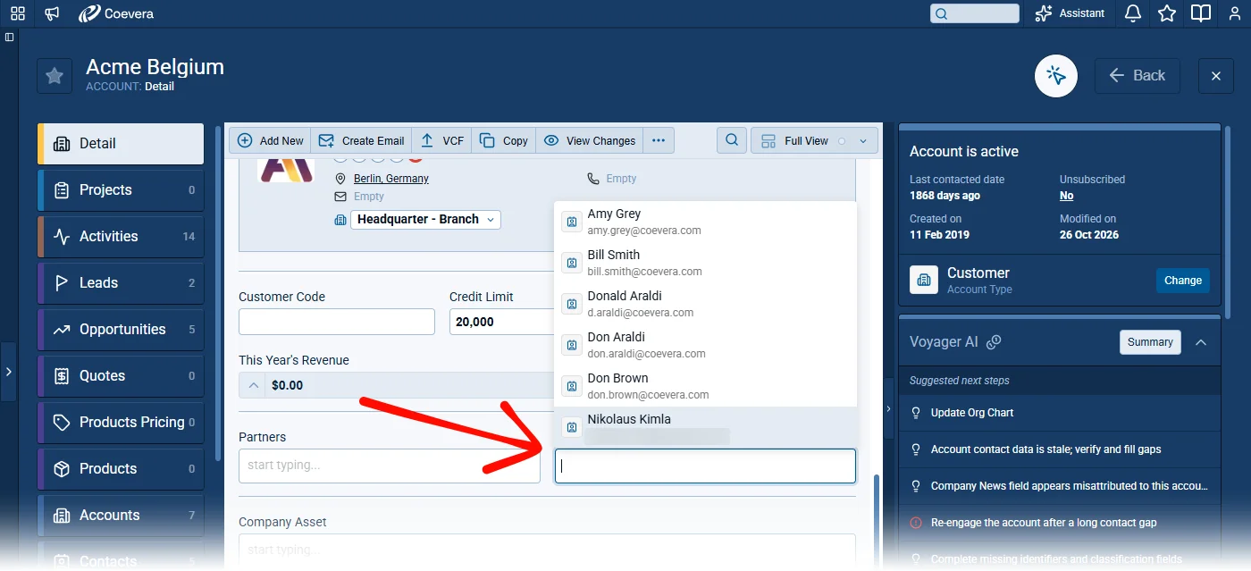Focus the Partners input field
Image resolution: width=1251 pixels, height=571 pixels.
tap(390, 466)
